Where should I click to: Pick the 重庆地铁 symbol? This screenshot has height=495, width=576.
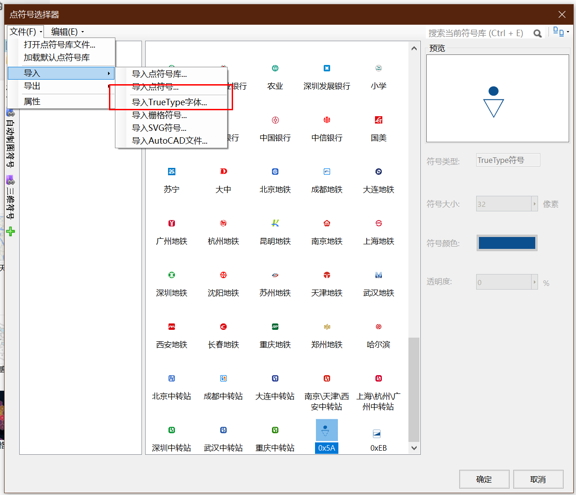coord(275,327)
